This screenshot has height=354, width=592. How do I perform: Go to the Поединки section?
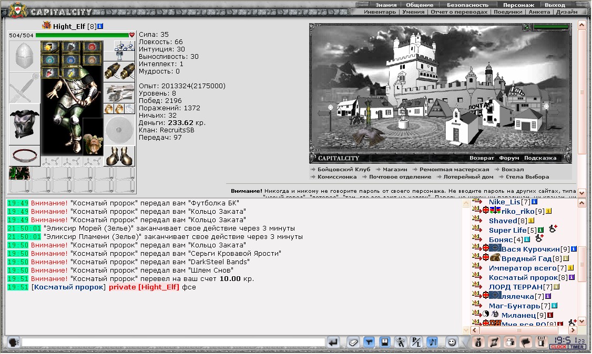508,12
